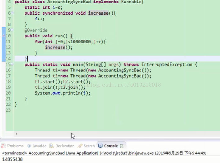Click line number 23 in the gutter
Image resolution: width=220 pixels, height=163 pixels.
[8, 110]
